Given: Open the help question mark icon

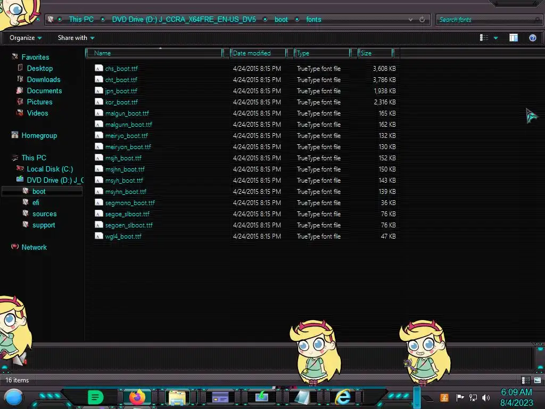Looking at the screenshot, I should pos(532,38).
